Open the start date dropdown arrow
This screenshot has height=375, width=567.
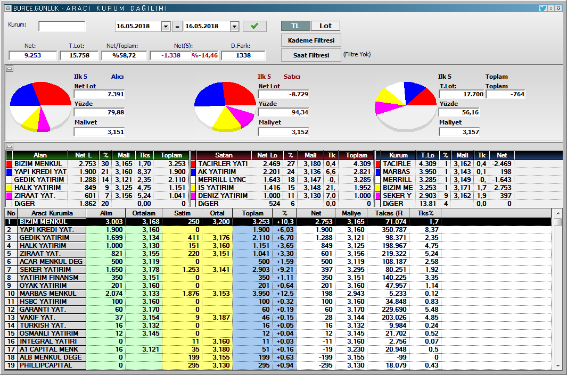166,27
